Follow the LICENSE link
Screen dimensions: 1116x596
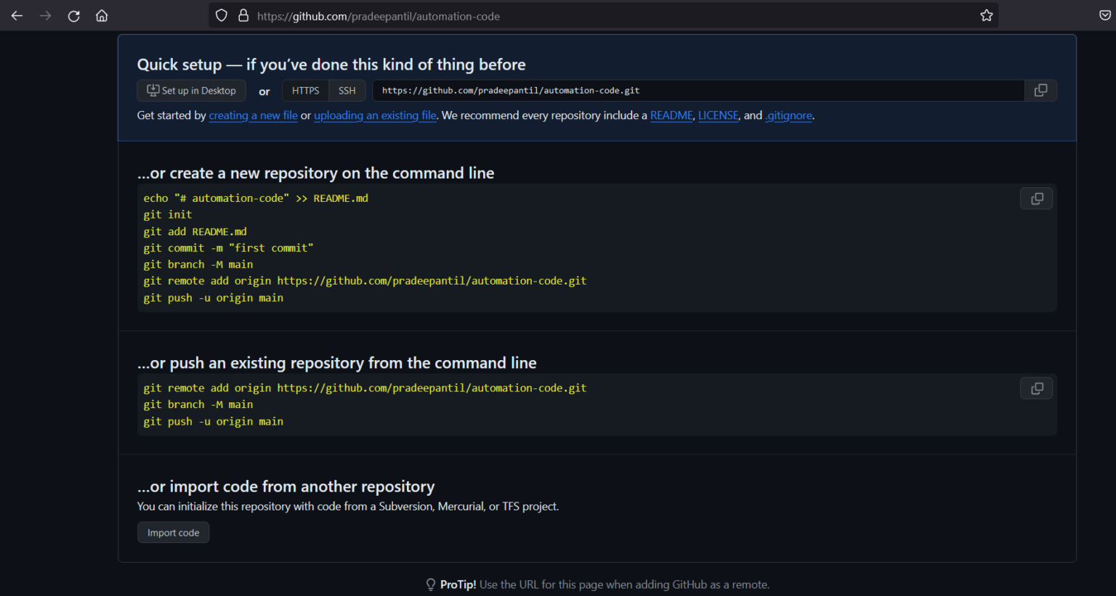[x=718, y=115]
